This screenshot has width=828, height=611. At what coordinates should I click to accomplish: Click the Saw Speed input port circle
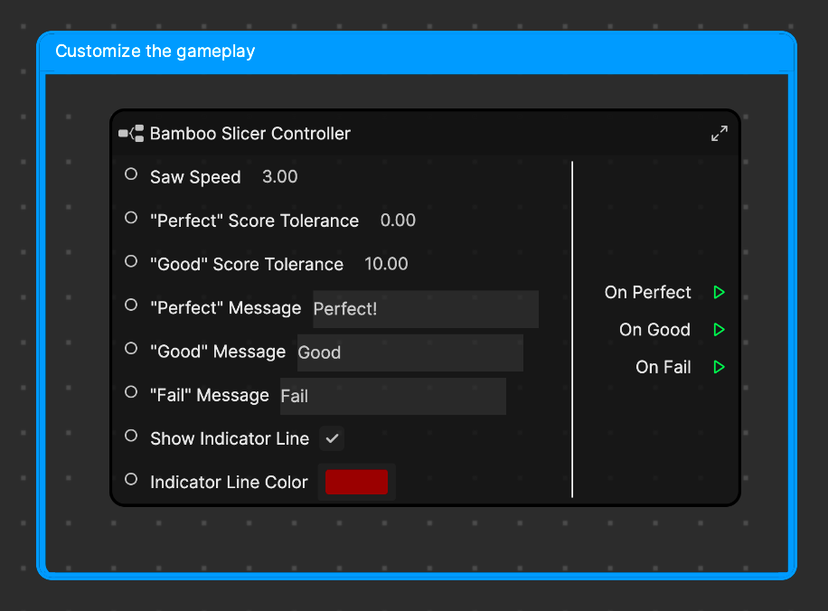coord(131,174)
